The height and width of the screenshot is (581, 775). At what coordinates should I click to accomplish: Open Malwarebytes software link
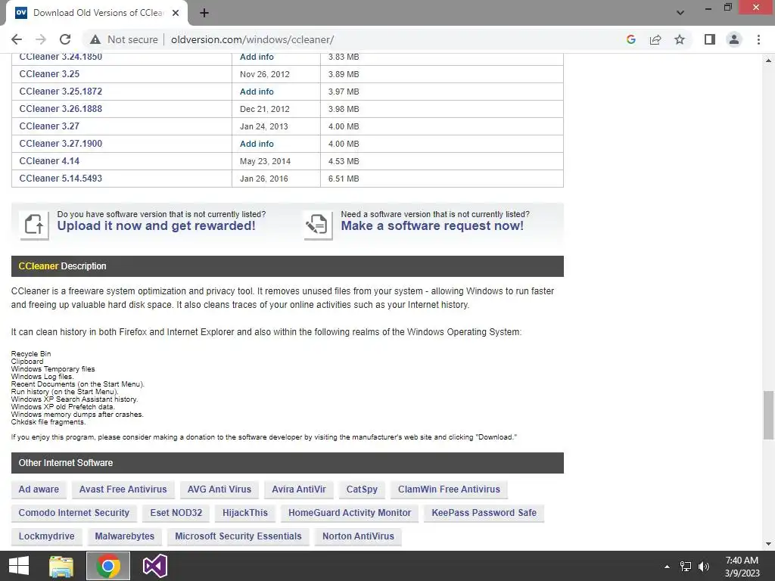125,536
